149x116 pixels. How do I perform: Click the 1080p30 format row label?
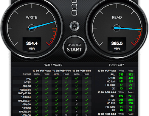[x=26, y=104]
